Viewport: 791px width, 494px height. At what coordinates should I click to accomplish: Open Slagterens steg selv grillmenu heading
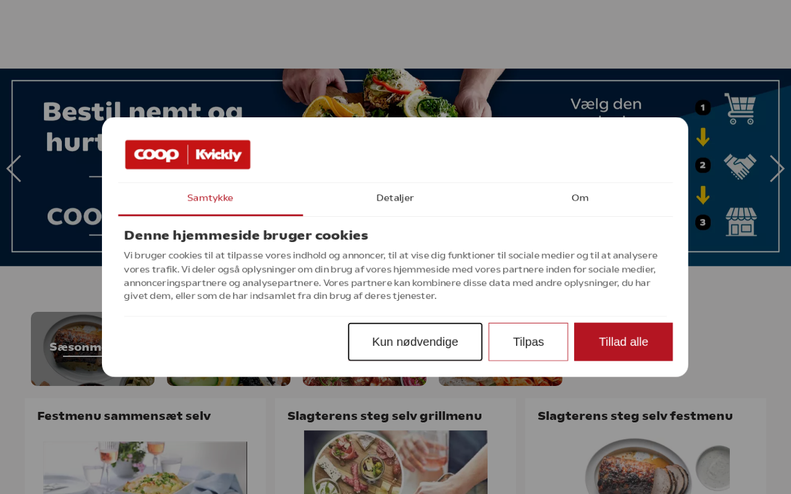point(384,416)
